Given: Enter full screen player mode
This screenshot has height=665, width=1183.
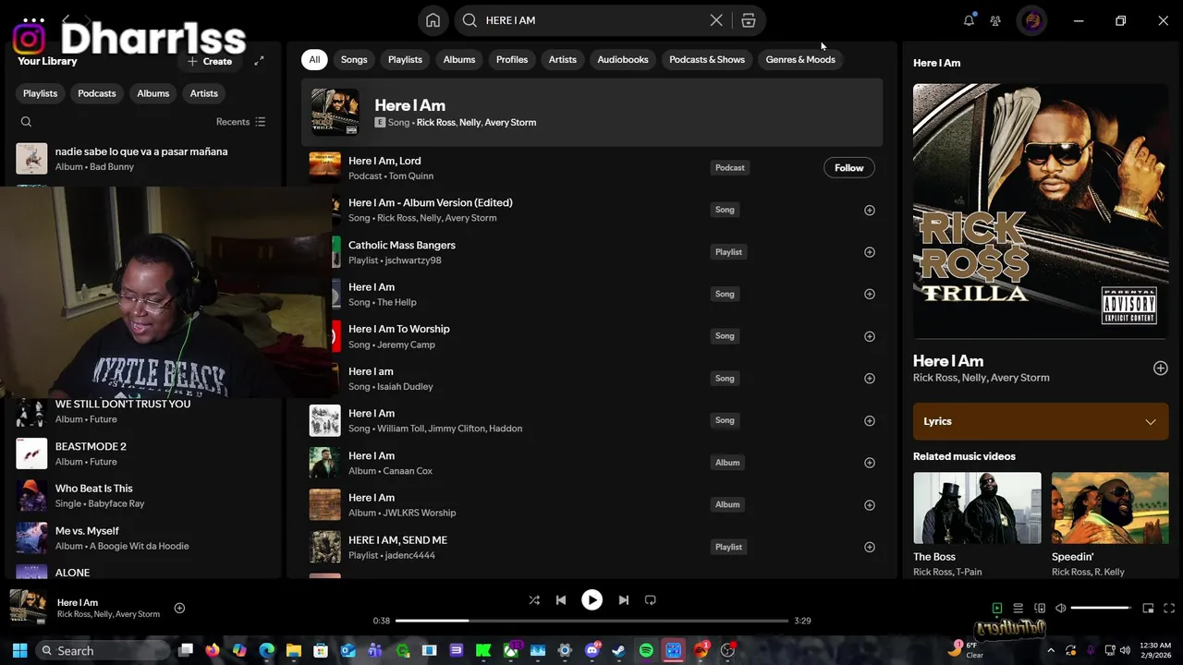Looking at the screenshot, I should click(1169, 608).
